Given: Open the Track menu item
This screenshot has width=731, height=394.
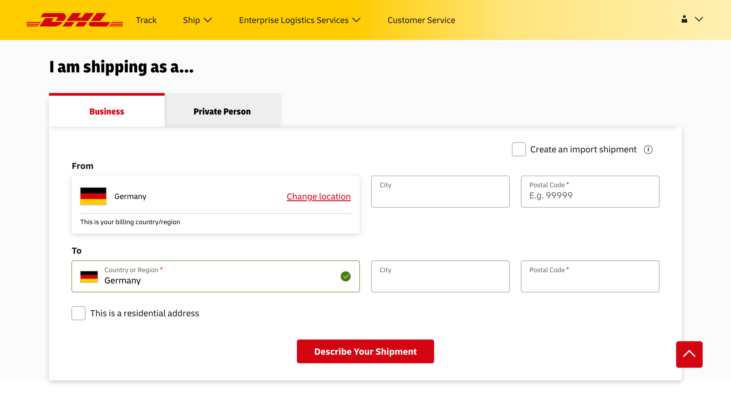Looking at the screenshot, I should (146, 20).
